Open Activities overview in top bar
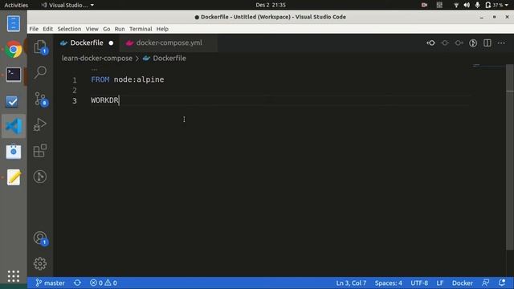 click(16, 5)
